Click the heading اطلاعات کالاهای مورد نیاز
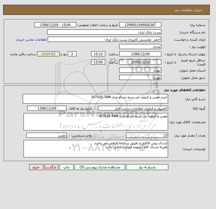 tap(185, 90)
